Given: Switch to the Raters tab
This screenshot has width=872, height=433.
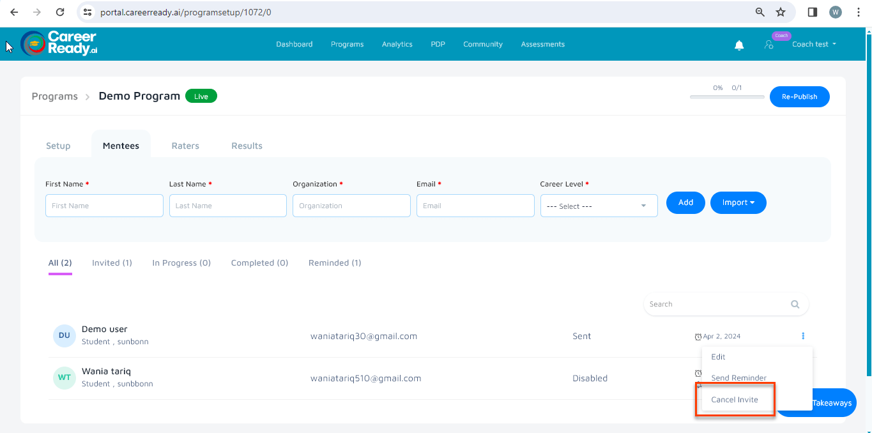Looking at the screenshot, I should click(x=185, y=146).
